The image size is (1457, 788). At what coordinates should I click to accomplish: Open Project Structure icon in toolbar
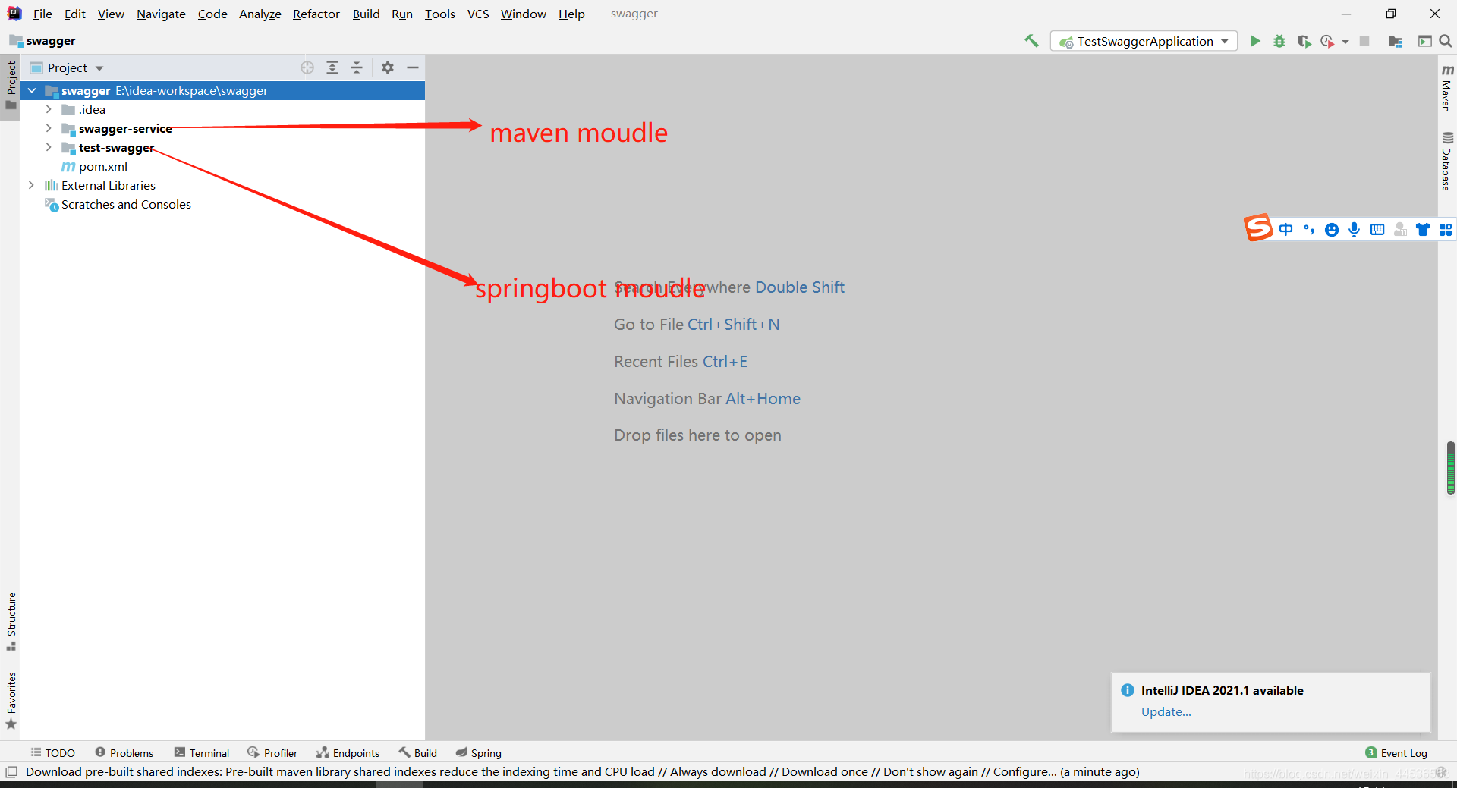(1396, 41)
